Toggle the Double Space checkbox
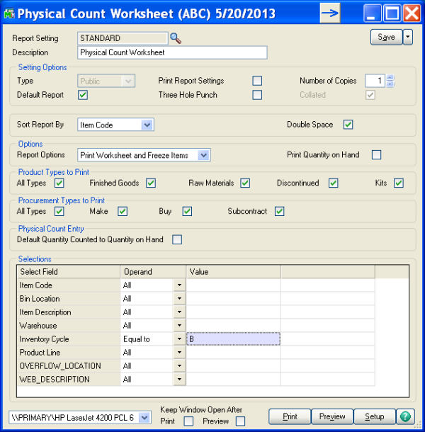The height and width of the screenshot is (432, 425). [x=348, y=125]
